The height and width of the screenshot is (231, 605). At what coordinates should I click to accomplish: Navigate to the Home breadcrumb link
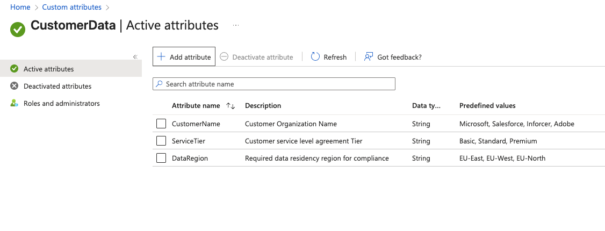pos(20,7)
